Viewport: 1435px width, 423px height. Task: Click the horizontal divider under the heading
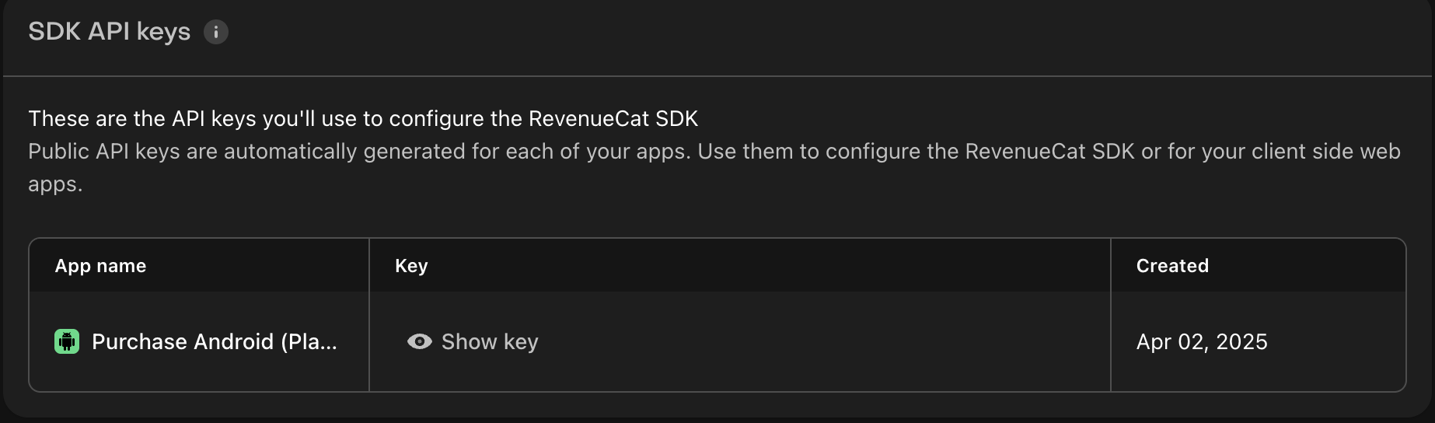pyautogui.click(x=717, y=76)
